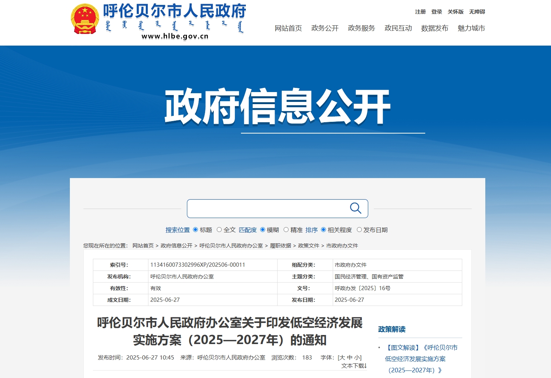Open the 政务公开 navigation menu
The image size is (551, 378).
tap(325, 28)
